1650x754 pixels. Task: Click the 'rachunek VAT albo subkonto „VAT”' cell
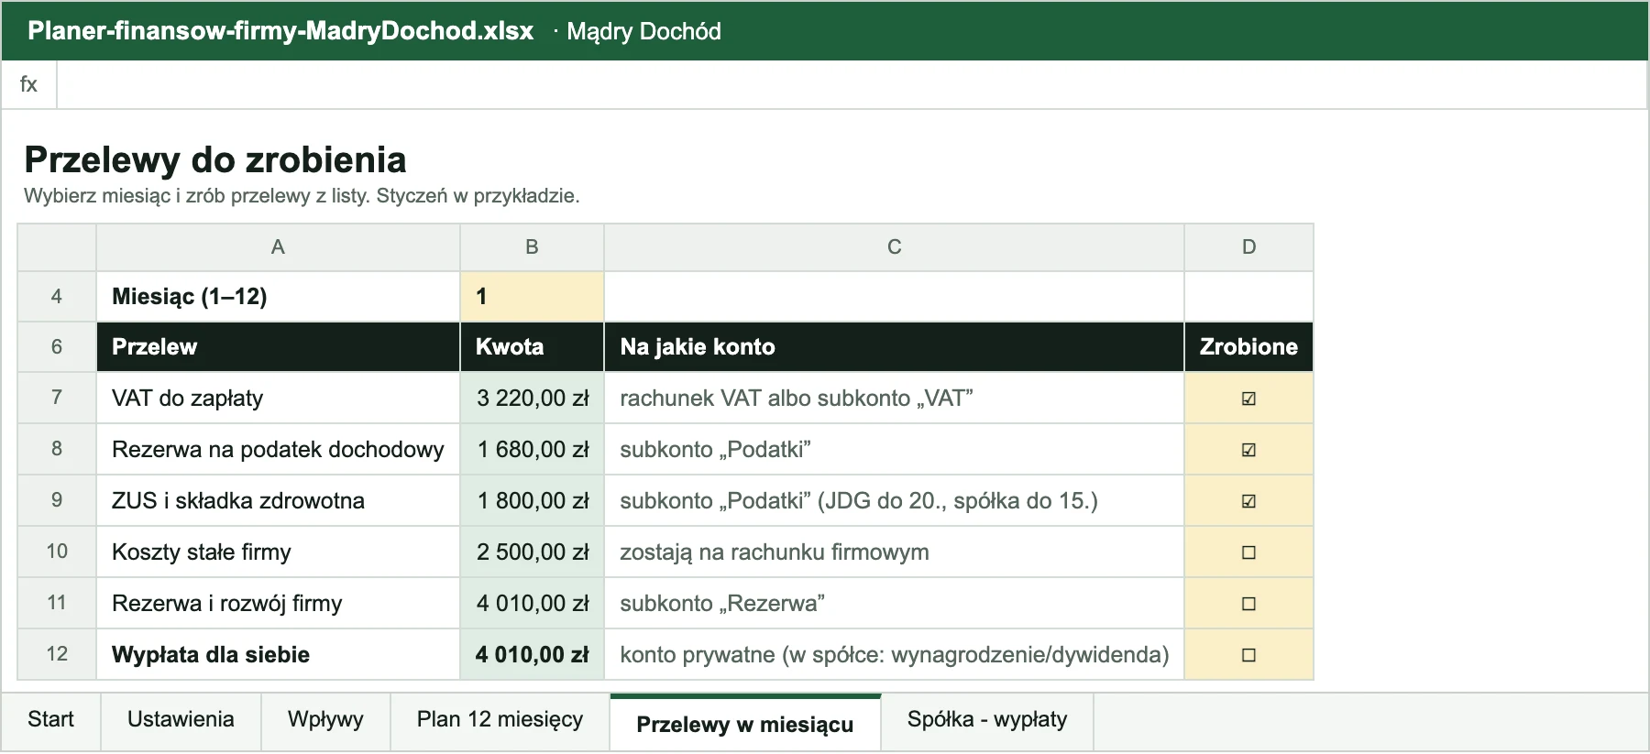[x=894, y=398]
